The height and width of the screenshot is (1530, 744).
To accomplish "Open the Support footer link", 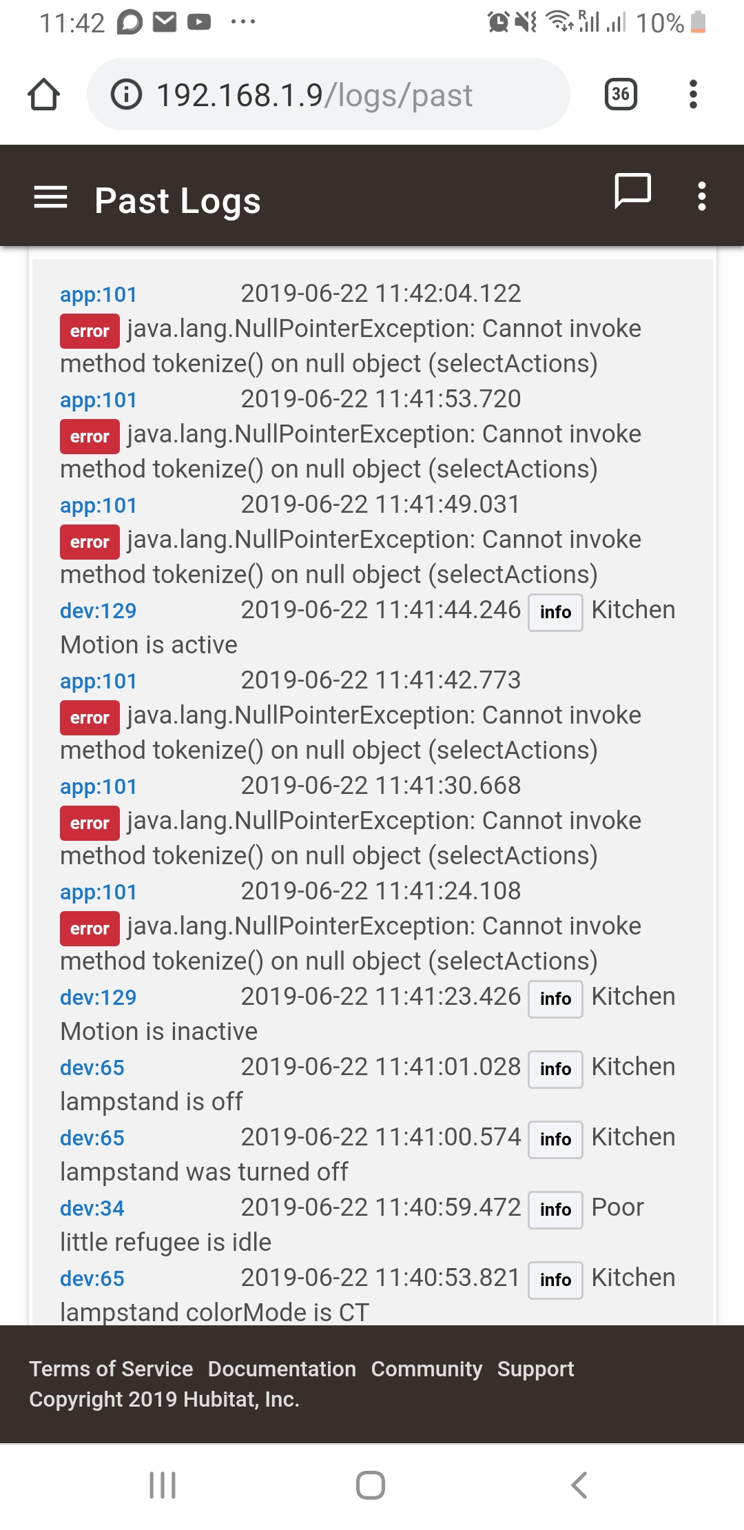I will click(535, 1369).
